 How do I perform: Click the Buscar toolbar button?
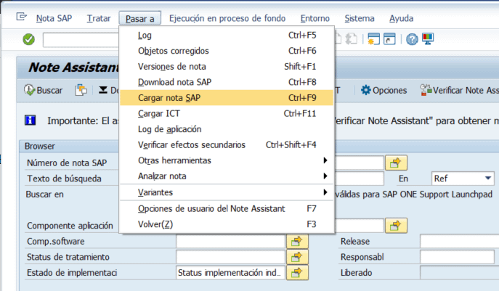44,90
